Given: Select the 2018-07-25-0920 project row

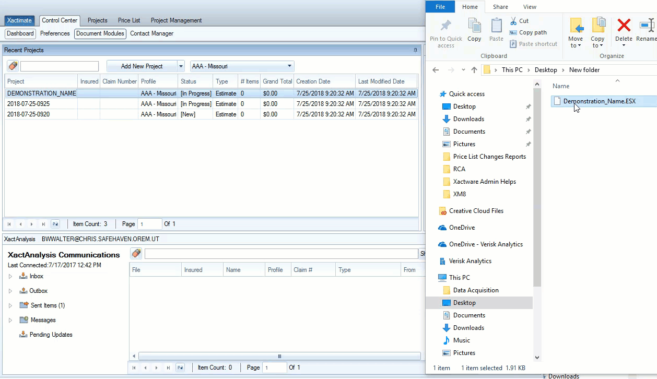Looking at the screenshot, I should click(x=212, y=114).
